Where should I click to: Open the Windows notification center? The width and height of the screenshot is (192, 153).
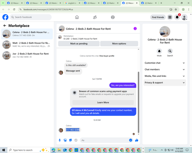187,150
